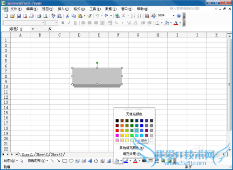Redo the last undone action
233x170 pixels.
pos(106,16)
